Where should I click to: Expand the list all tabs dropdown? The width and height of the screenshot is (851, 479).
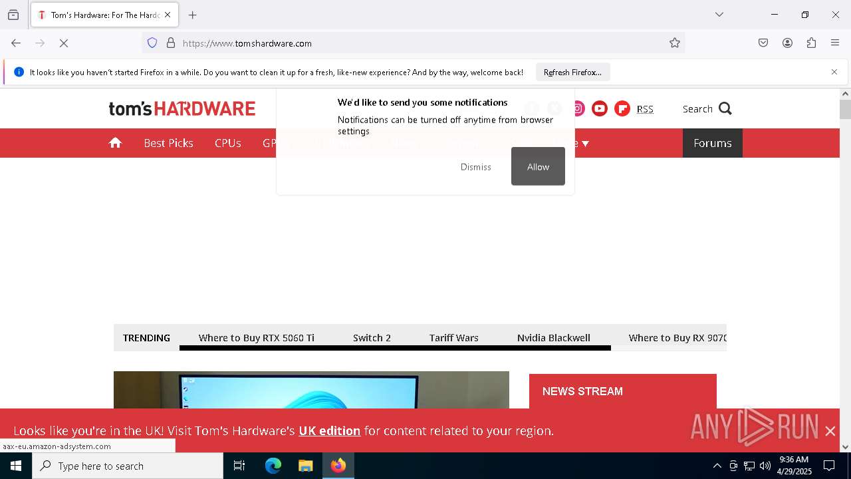719,15
